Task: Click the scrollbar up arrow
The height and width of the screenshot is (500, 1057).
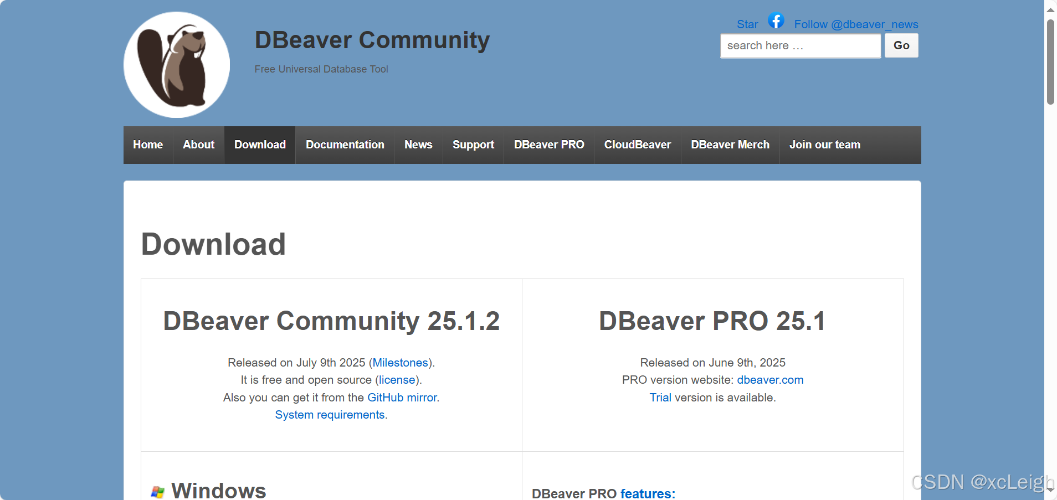Action: pyautogui.click(x=1050, y=9)
